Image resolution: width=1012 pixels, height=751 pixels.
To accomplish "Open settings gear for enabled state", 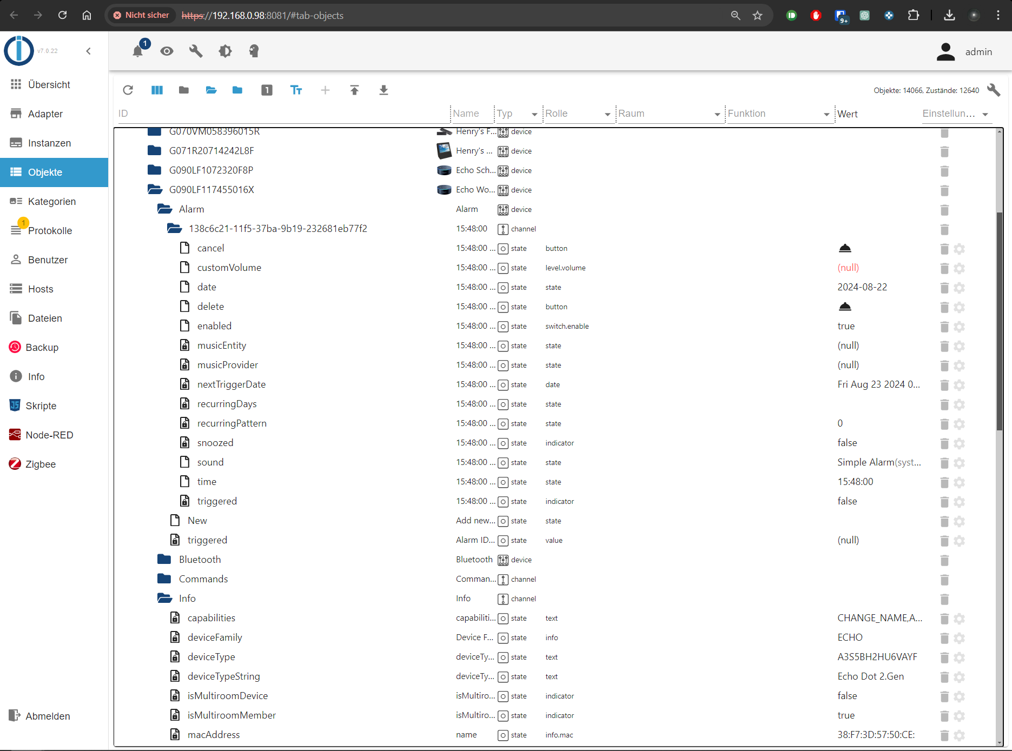I will click(960, 326).
